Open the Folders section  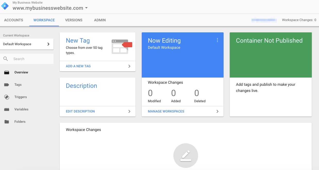click(x=20, y=122)
